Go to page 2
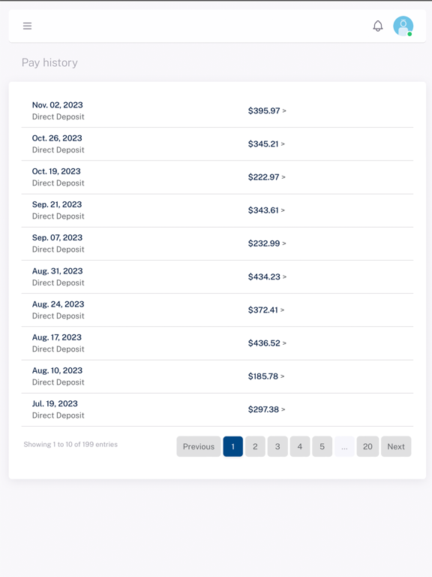Viewport: 432px width, 577px height. coord(255,446)
